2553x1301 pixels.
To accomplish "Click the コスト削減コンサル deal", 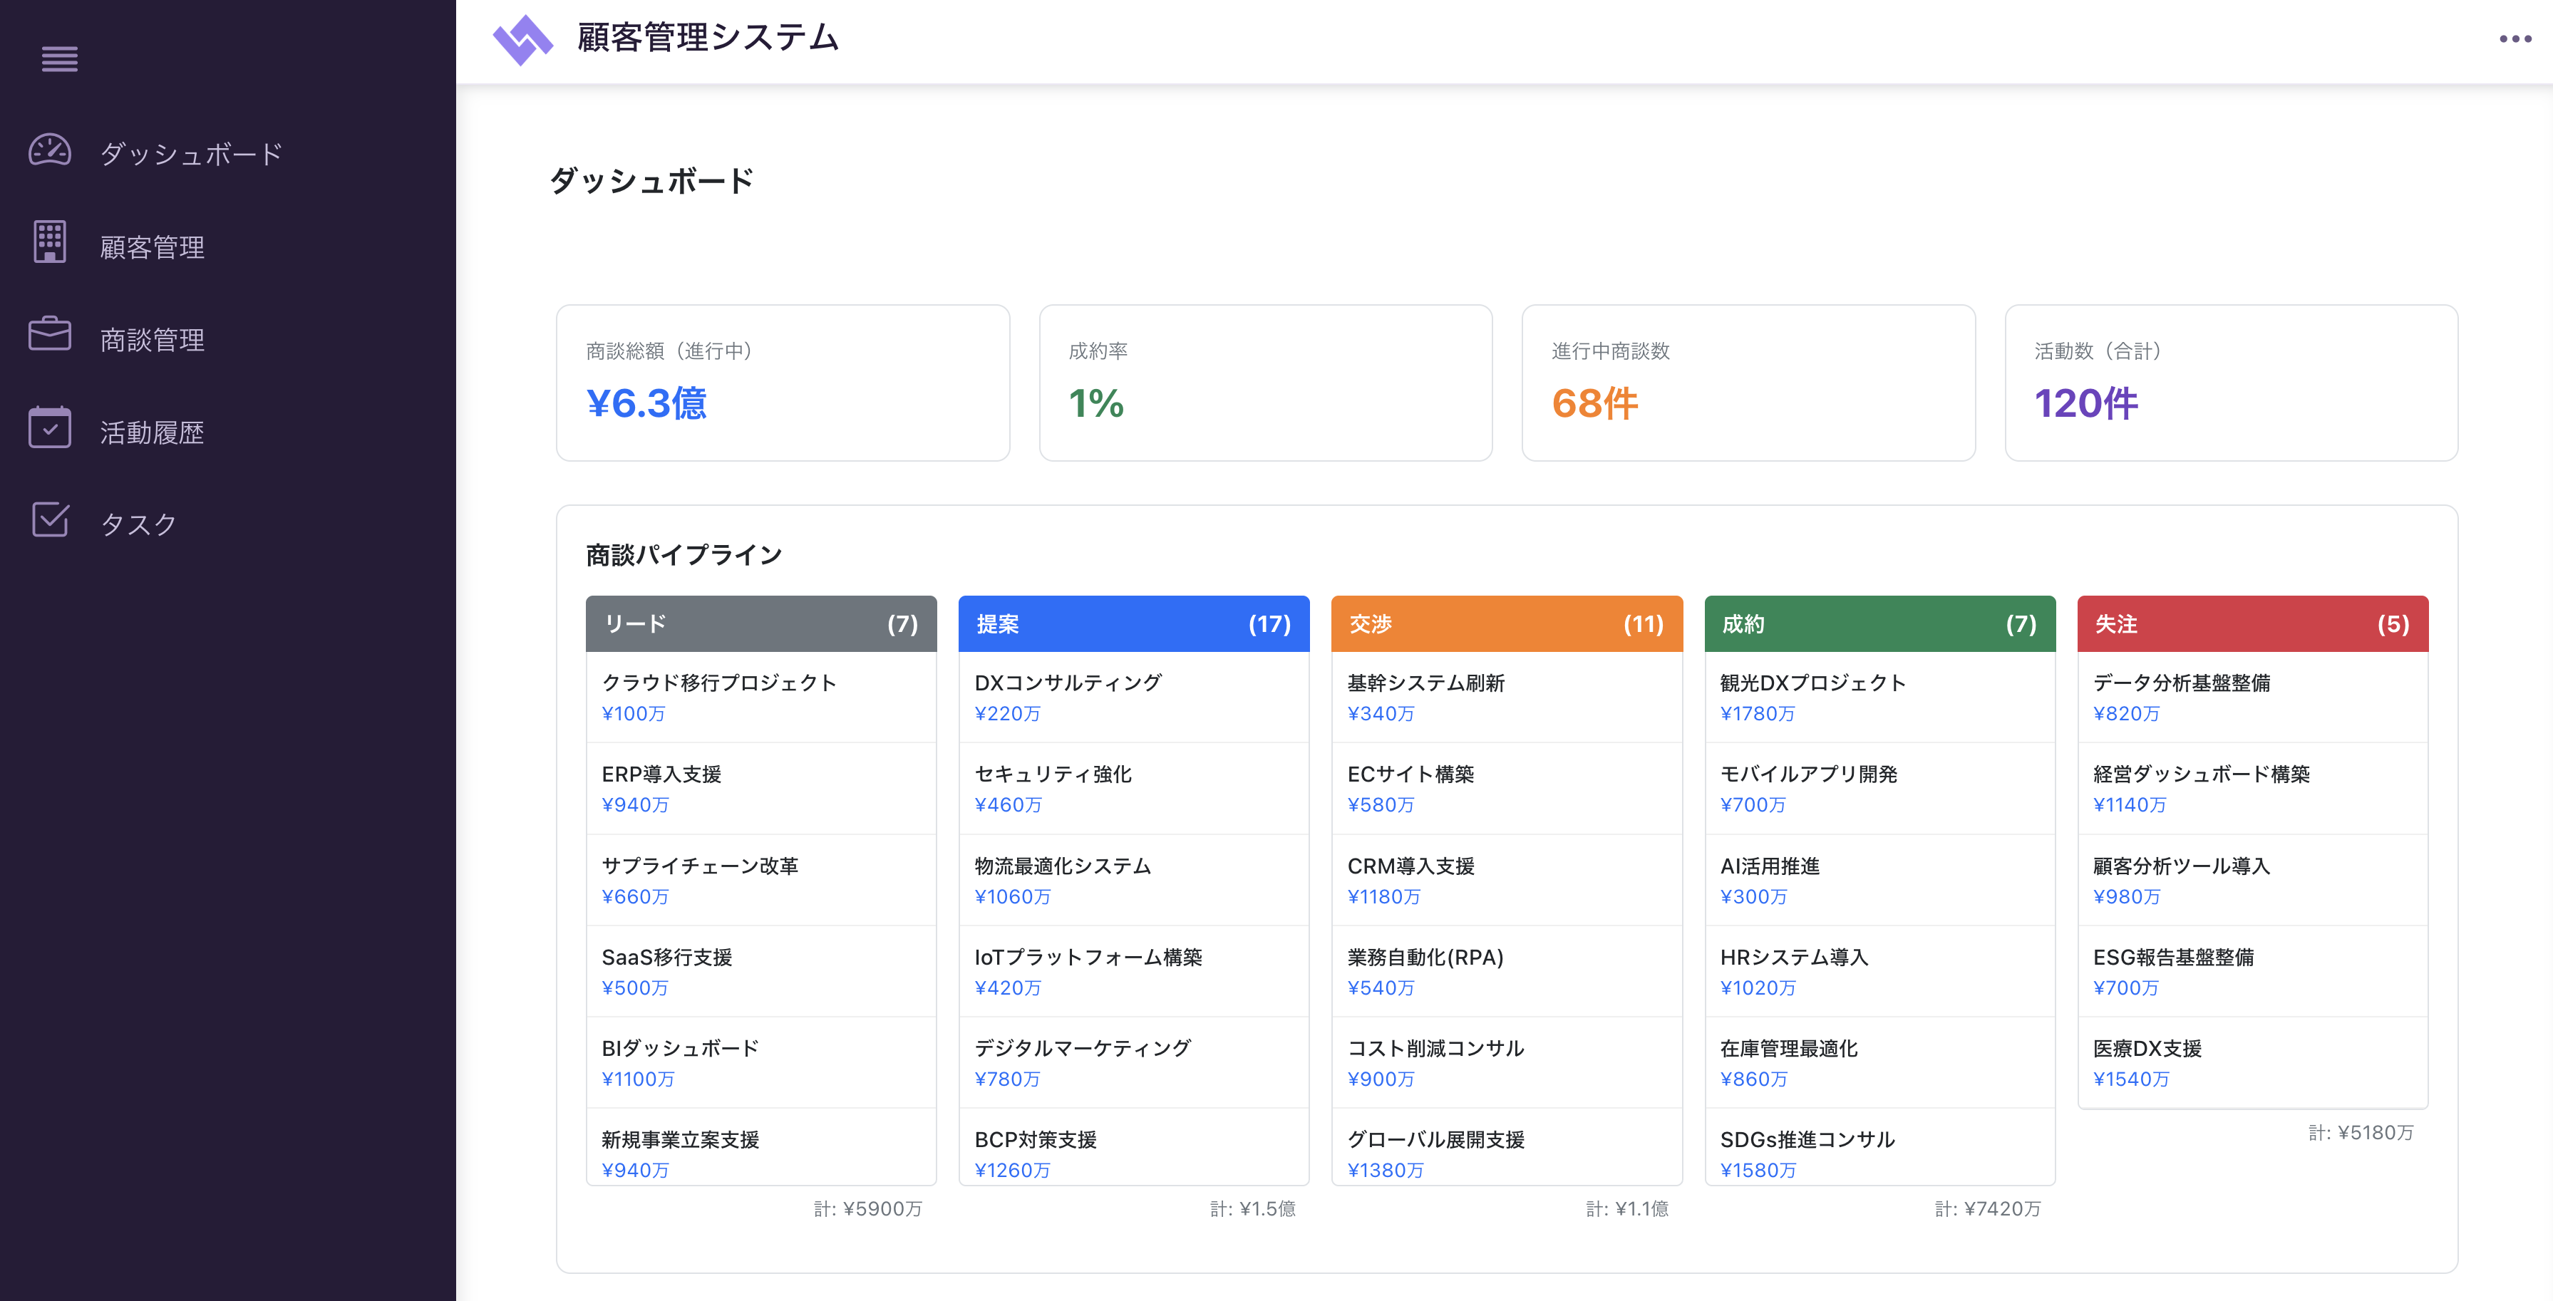I will [x=1507, y=1062].
